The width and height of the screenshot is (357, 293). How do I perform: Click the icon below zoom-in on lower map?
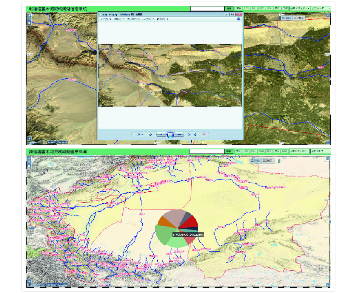point(29,162)
